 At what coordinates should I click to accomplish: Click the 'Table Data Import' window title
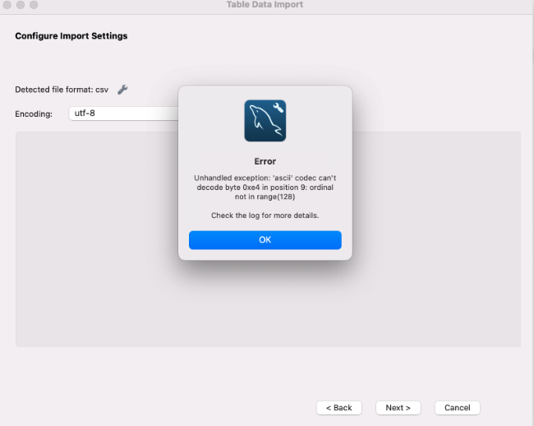[265, 4]
